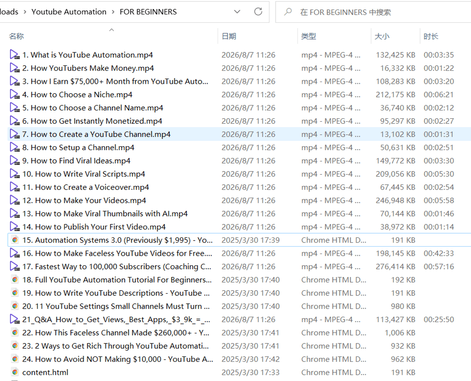Click Chrome icon for 23. 2 Ways to Get Rich
This screenshot has width=471, height=381.
pyautogui.click(x=14, y=346)
